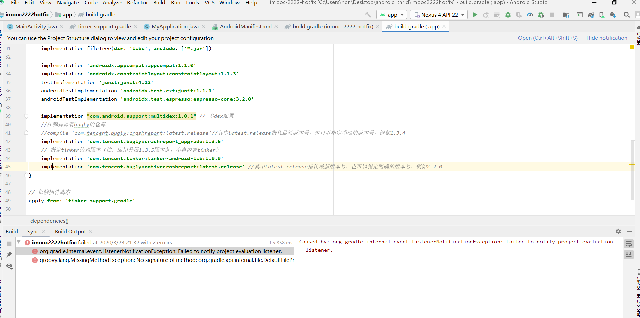Open the Navigate menu
Viewport: 640px width, 318px height.
(x=68, y=3)
